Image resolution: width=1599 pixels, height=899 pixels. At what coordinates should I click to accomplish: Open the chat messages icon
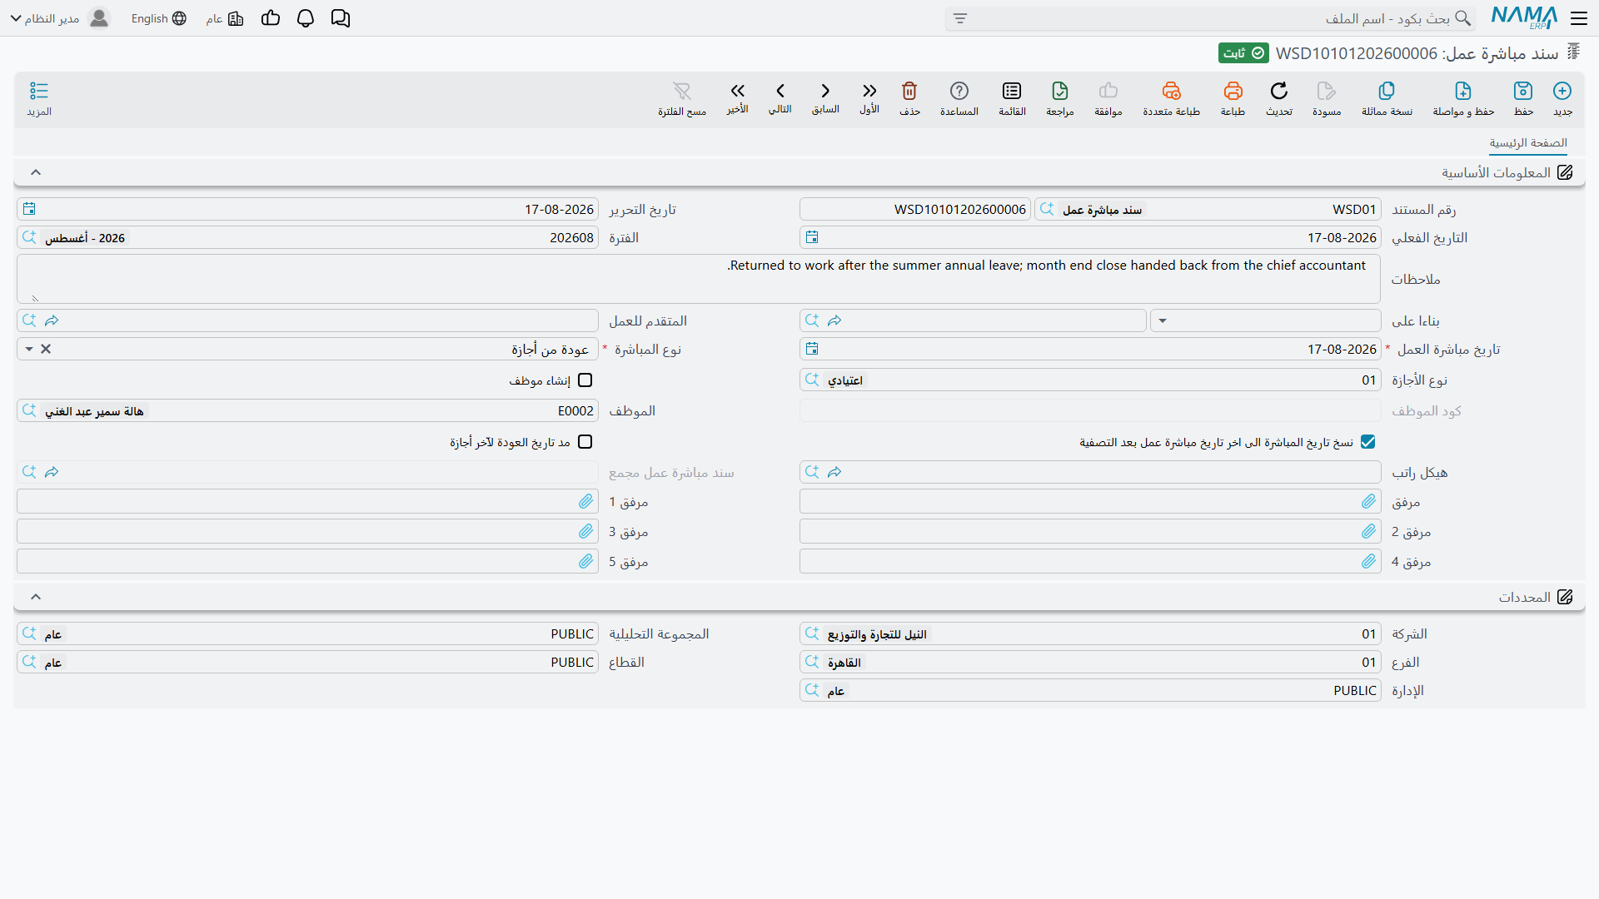coord(341,18)
